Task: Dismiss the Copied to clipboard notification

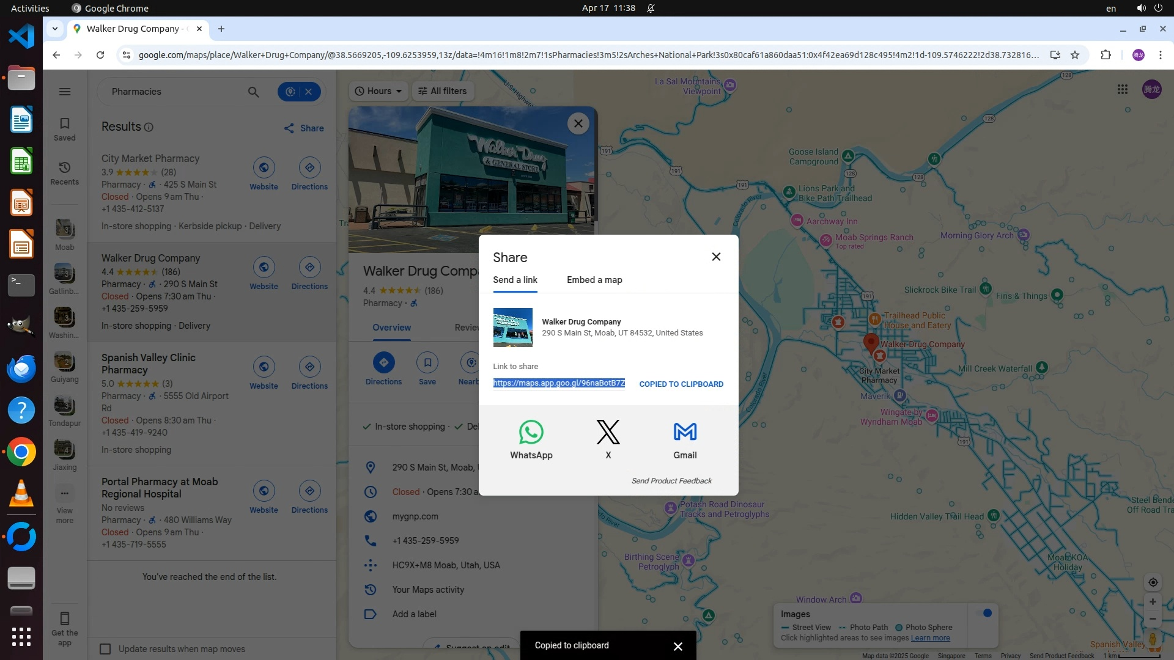Action: (x=677, y=646)
